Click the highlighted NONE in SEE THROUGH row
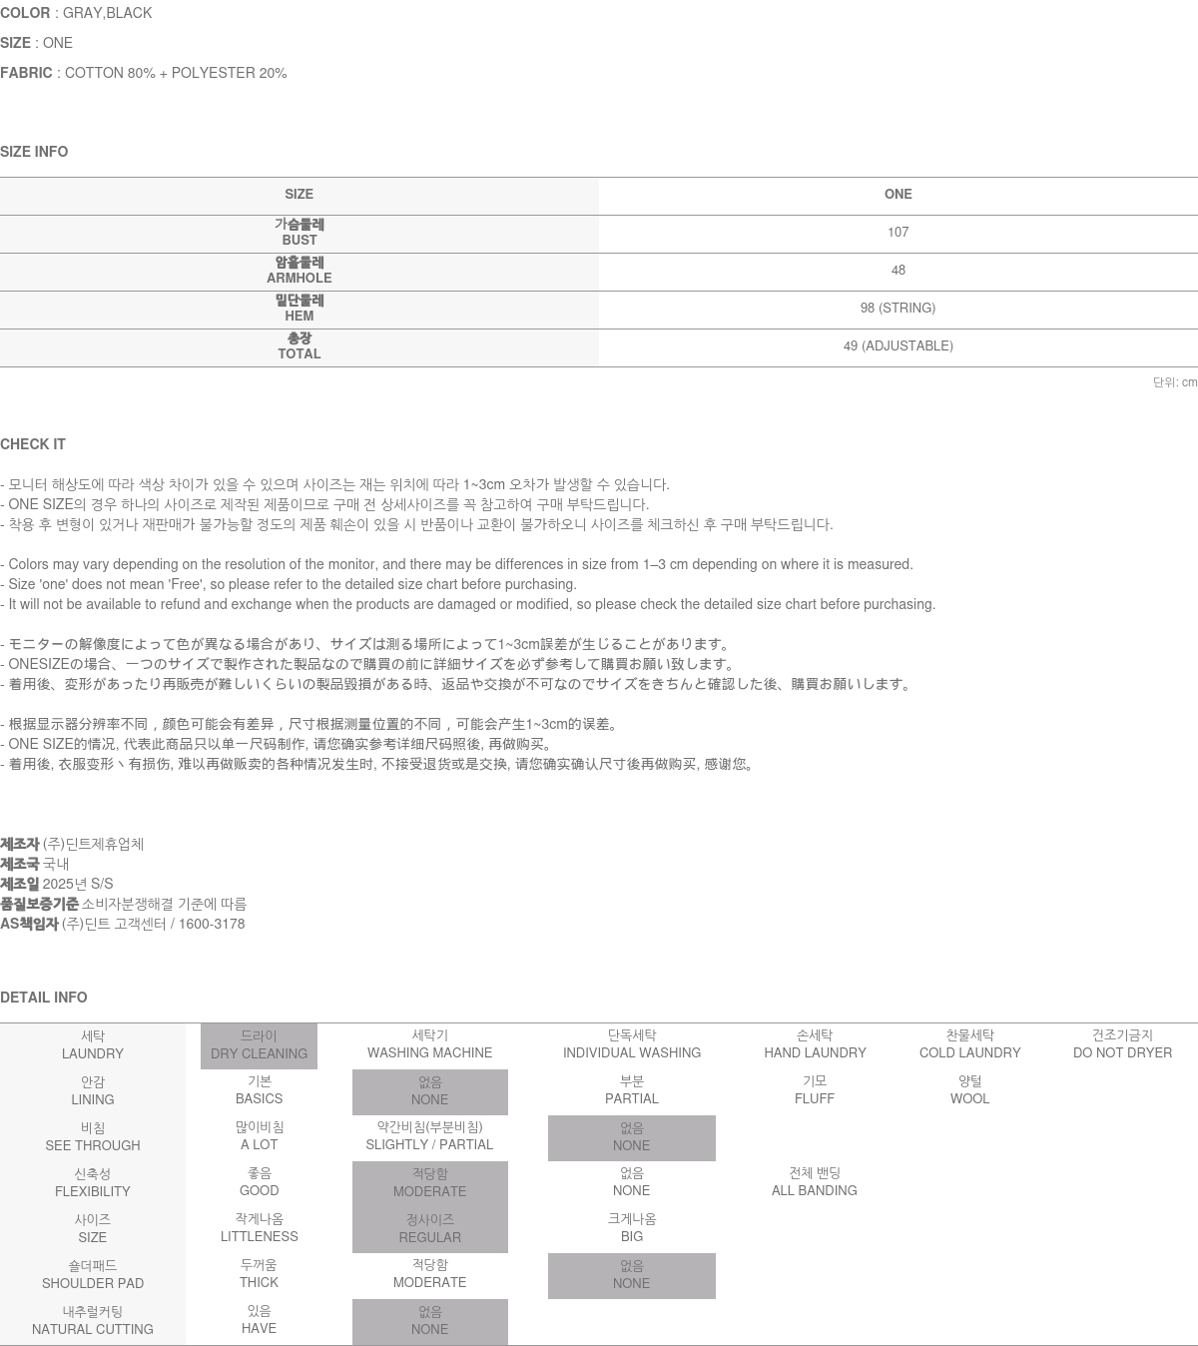Image resolution: width=1198 pixels, height=1346 pixels. [632, 1138]
